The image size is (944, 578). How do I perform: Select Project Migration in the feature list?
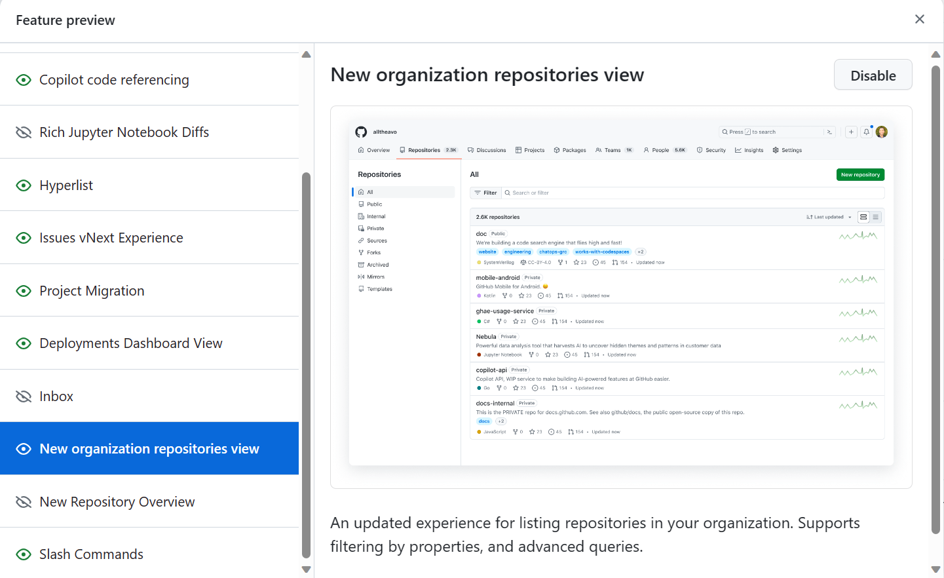pos(149,291)
